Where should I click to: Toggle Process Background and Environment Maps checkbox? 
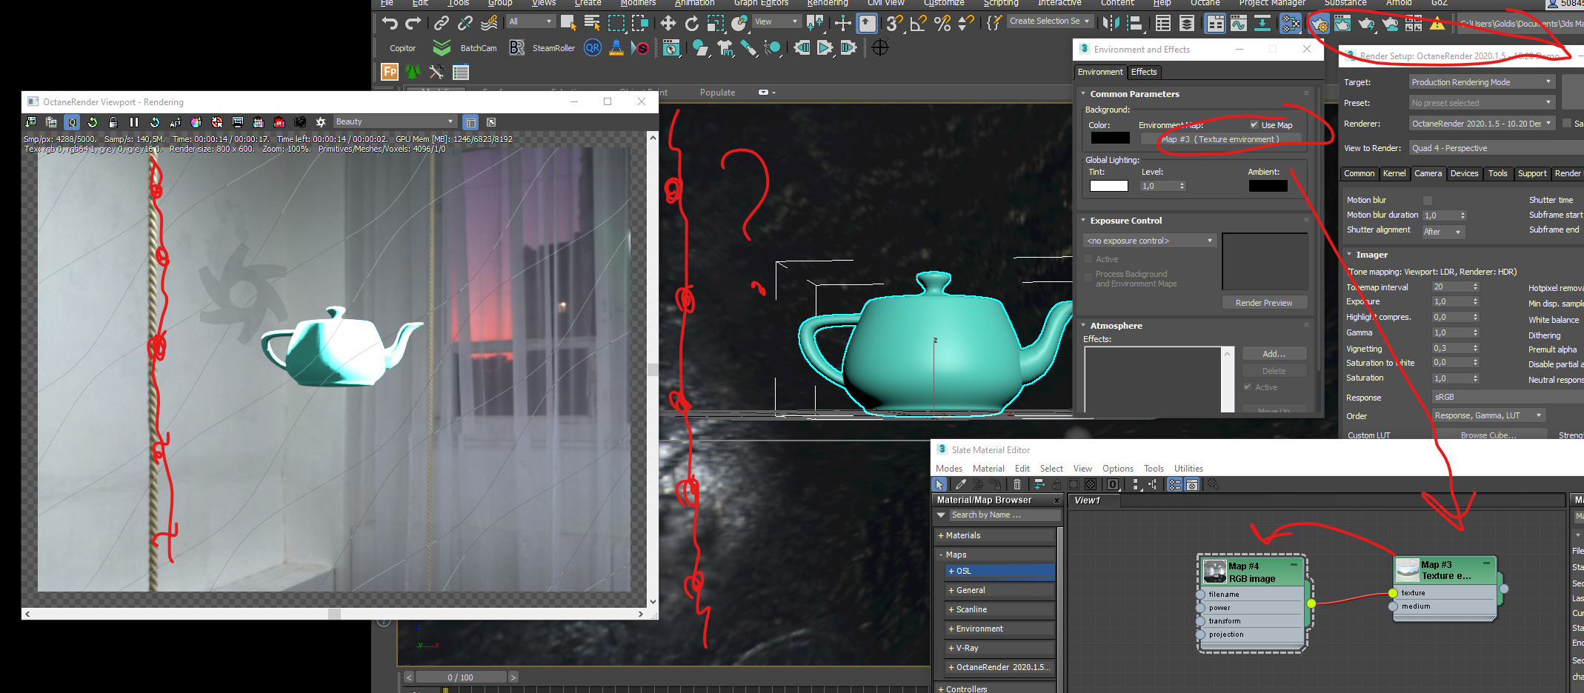tap(1088, 278)
